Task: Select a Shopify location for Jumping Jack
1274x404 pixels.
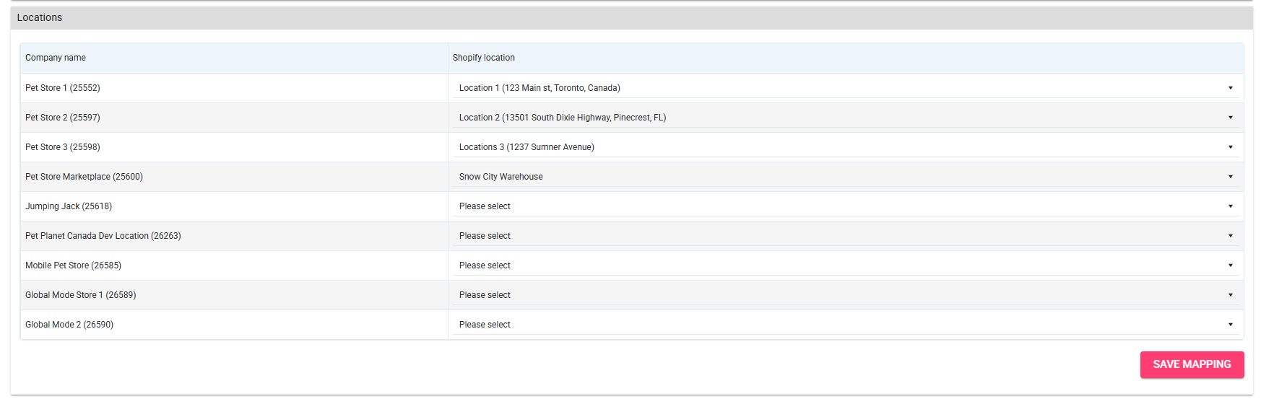Action: click(x=845, y=206)
